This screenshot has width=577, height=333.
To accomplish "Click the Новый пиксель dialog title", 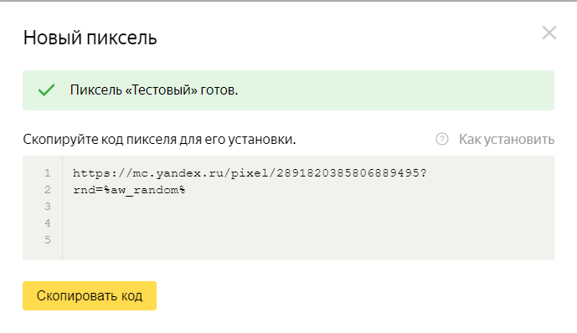I will (x=90, y=38).
